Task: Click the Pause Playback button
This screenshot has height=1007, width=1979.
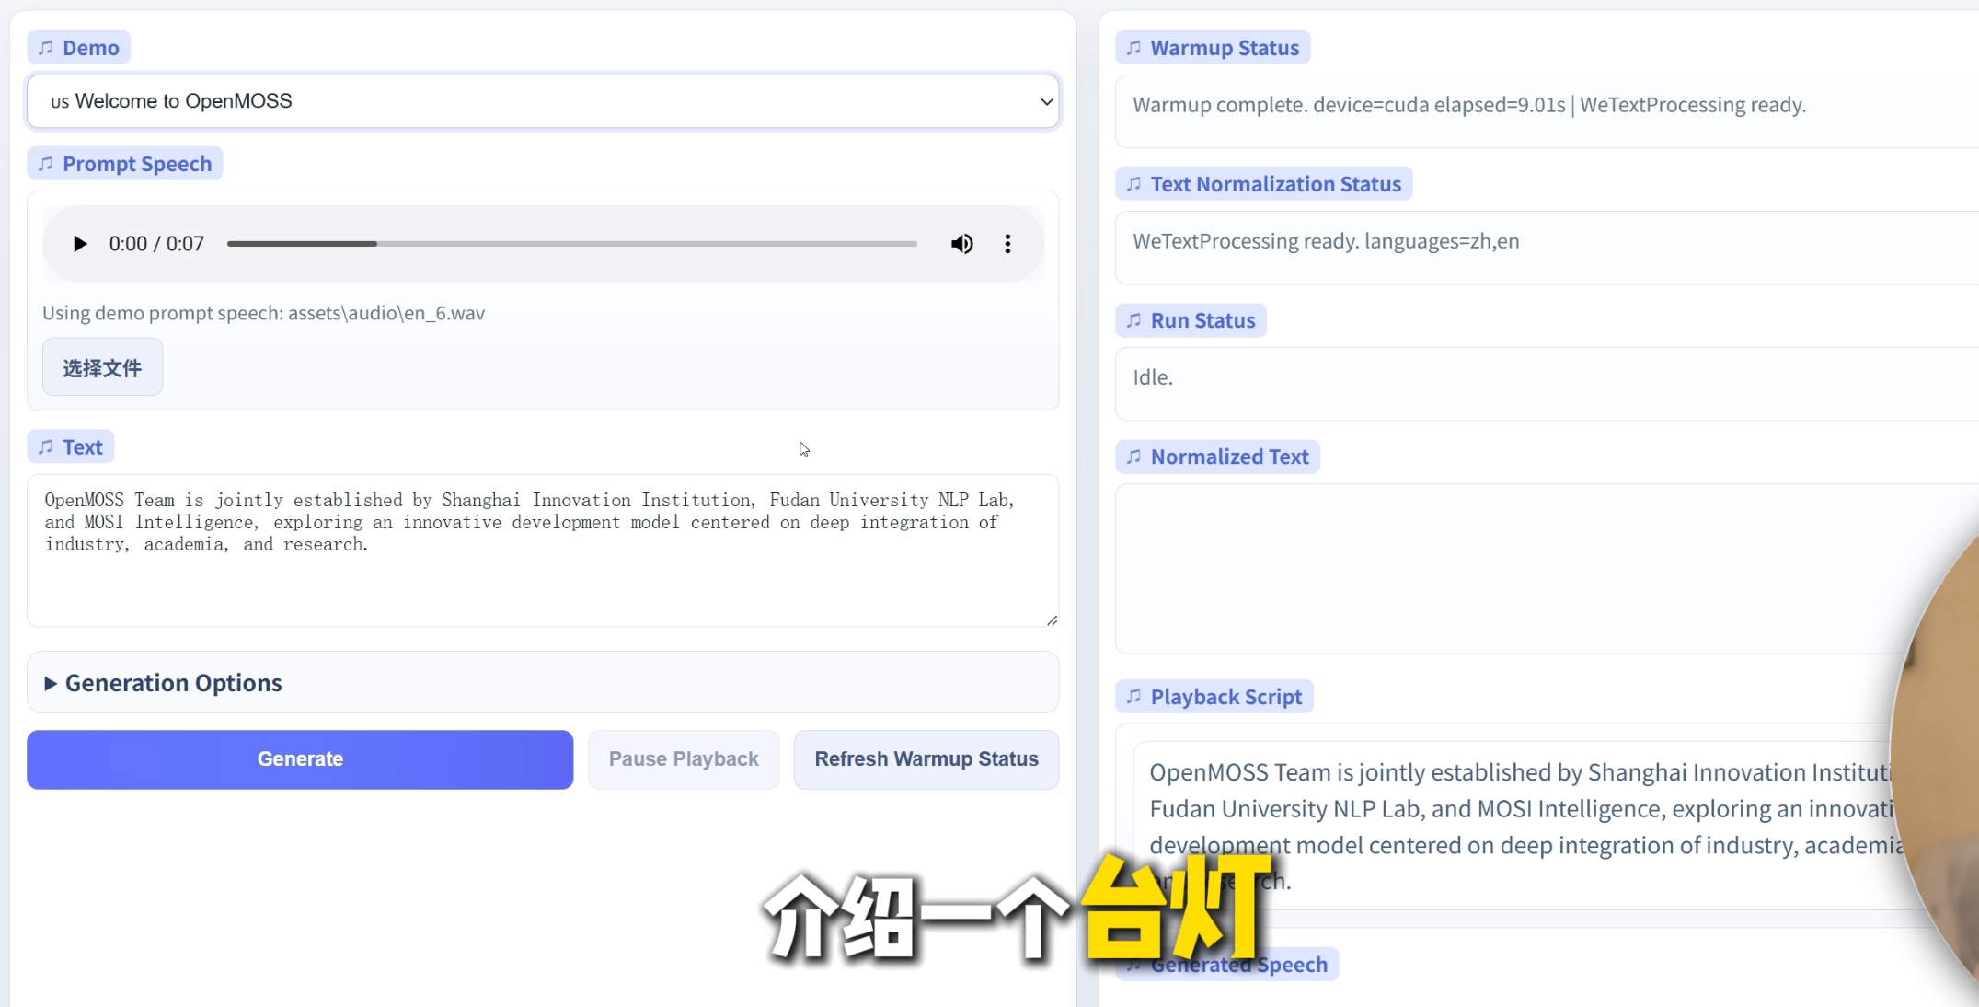Action: (x=684, y=759)
